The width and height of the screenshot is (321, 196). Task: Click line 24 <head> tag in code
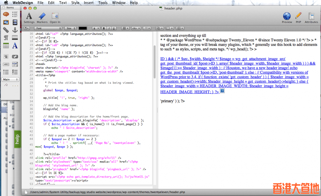(x=40, y=64)
